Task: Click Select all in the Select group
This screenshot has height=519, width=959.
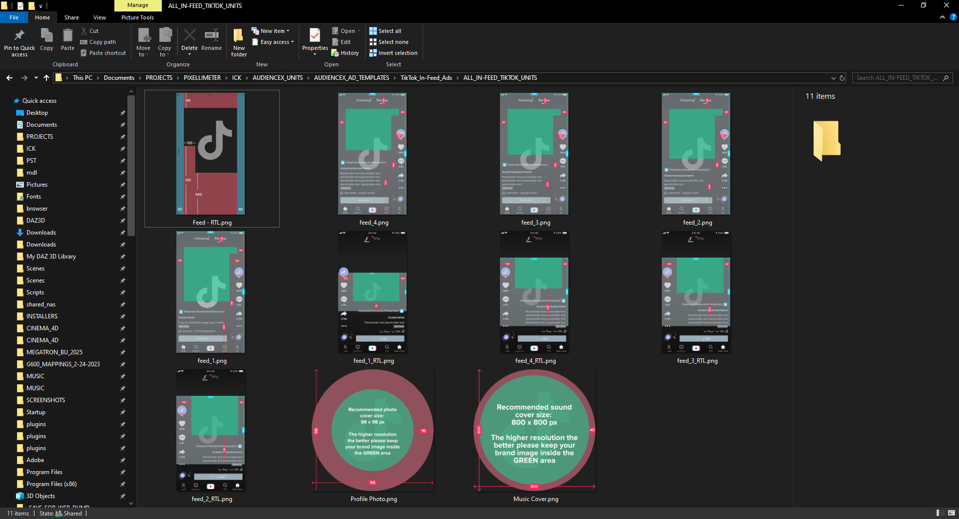Action: coord(385,31)
